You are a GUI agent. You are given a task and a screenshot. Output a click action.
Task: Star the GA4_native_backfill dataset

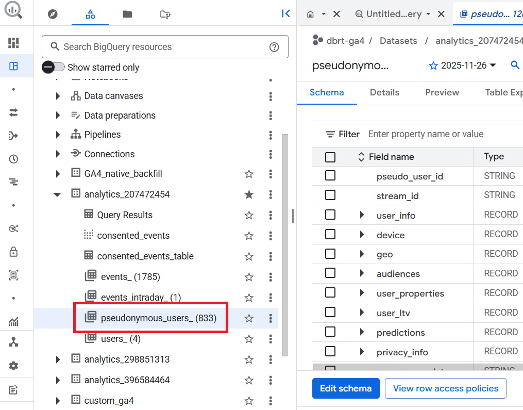point(249,174)
